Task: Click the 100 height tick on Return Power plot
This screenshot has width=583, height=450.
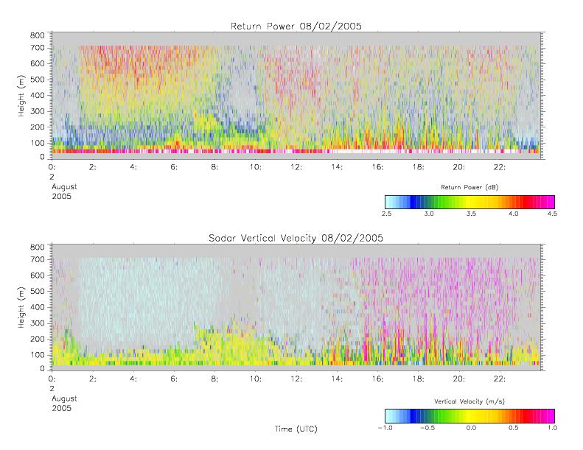Action: click(37, 143)
